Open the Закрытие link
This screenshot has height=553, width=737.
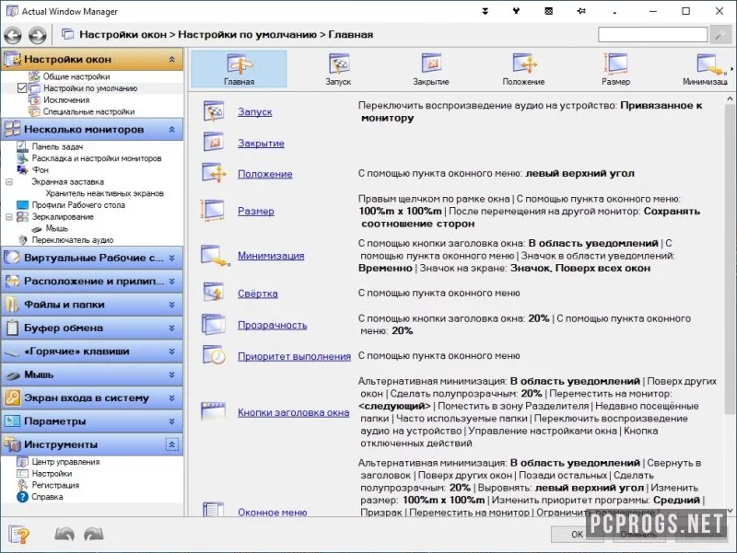261,144
